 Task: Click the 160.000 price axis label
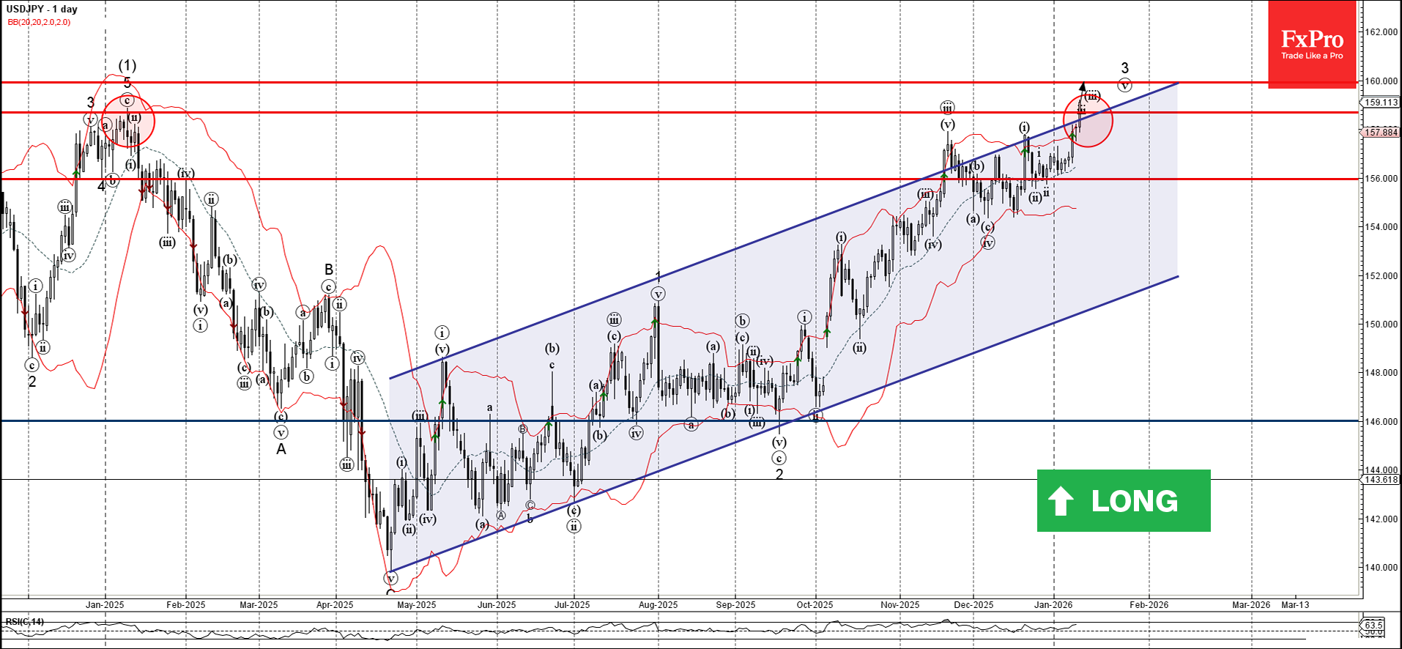point(1381,81)
